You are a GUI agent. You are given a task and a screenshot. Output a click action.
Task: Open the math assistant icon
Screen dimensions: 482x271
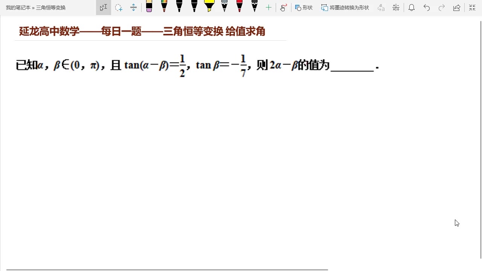(396, 8)
